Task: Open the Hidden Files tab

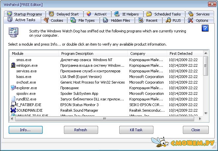Action: pos(117,20)
